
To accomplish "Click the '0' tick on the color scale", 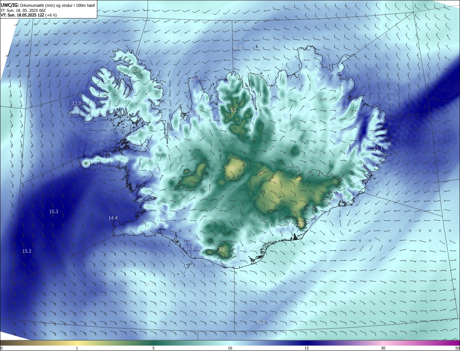I will click(1, 348).
